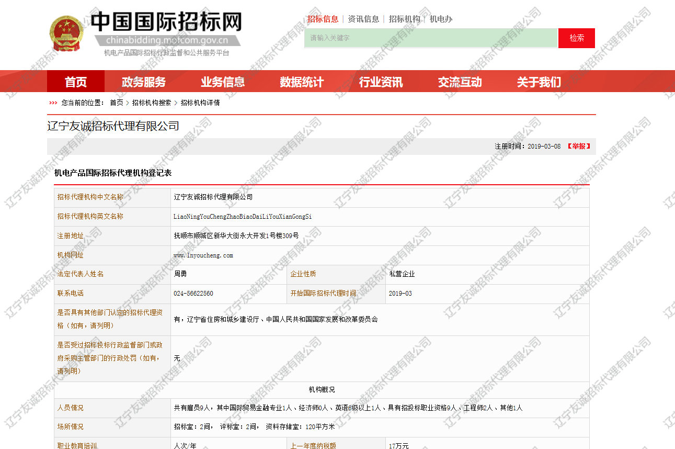Screen dimensions: 675x449
Task: Open the 数据统计 navigation menu
Action: 302,82
